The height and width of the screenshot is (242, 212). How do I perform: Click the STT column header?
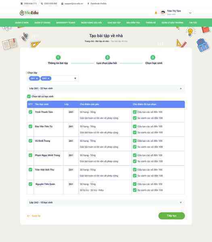tap(30, 104)
